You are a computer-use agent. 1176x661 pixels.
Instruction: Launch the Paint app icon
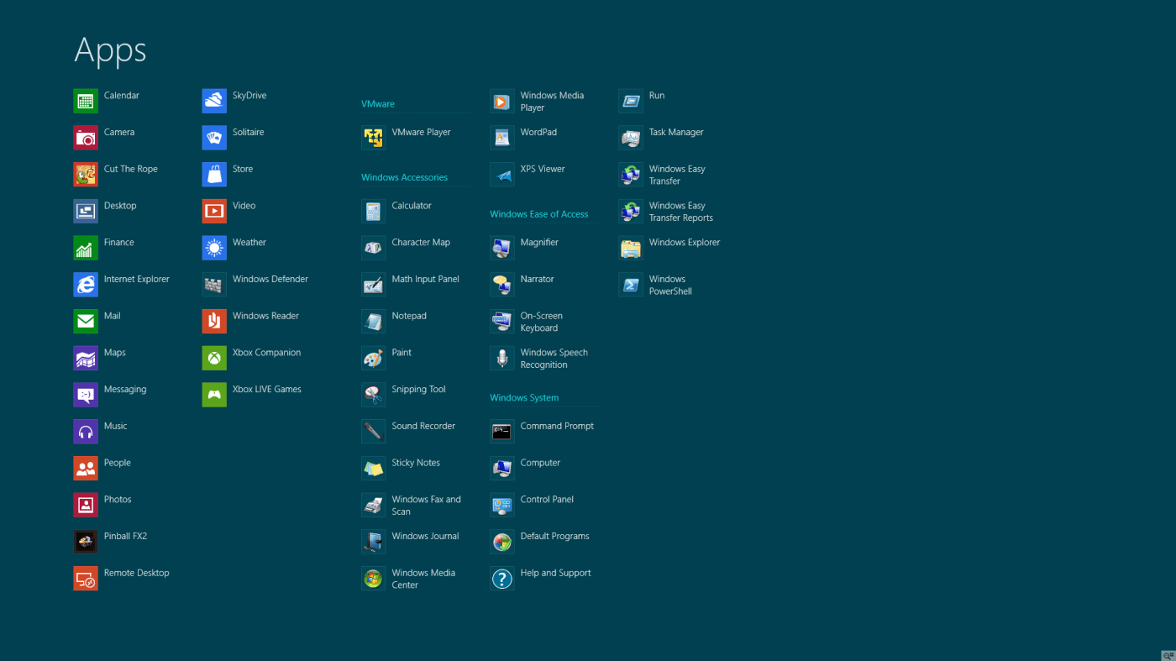pos(374,359)
